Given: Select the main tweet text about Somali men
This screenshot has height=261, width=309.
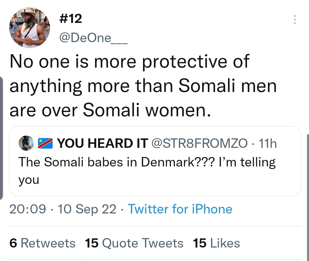Looking at the screenshot, I should [x=143, y=86].
